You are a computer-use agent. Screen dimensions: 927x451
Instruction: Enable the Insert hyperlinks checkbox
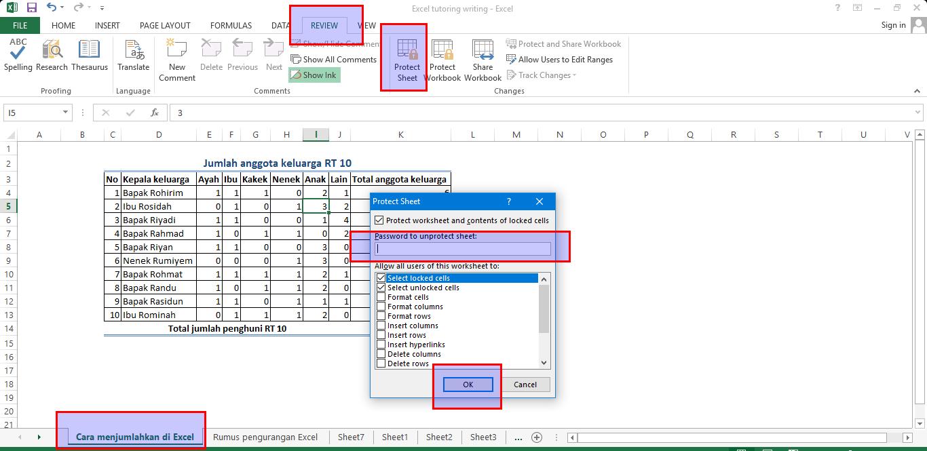point(381,345)
